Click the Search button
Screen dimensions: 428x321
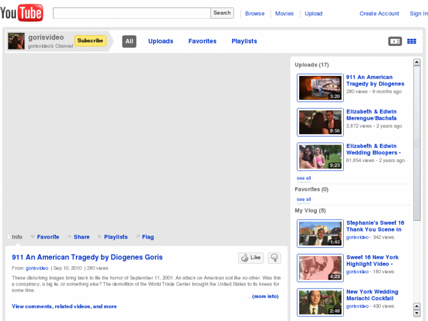click(222, 13)
